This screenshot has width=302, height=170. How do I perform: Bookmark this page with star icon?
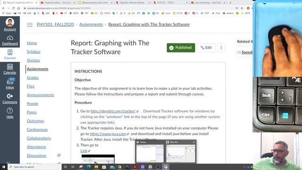pyautogui.click(x=242, y=8)
